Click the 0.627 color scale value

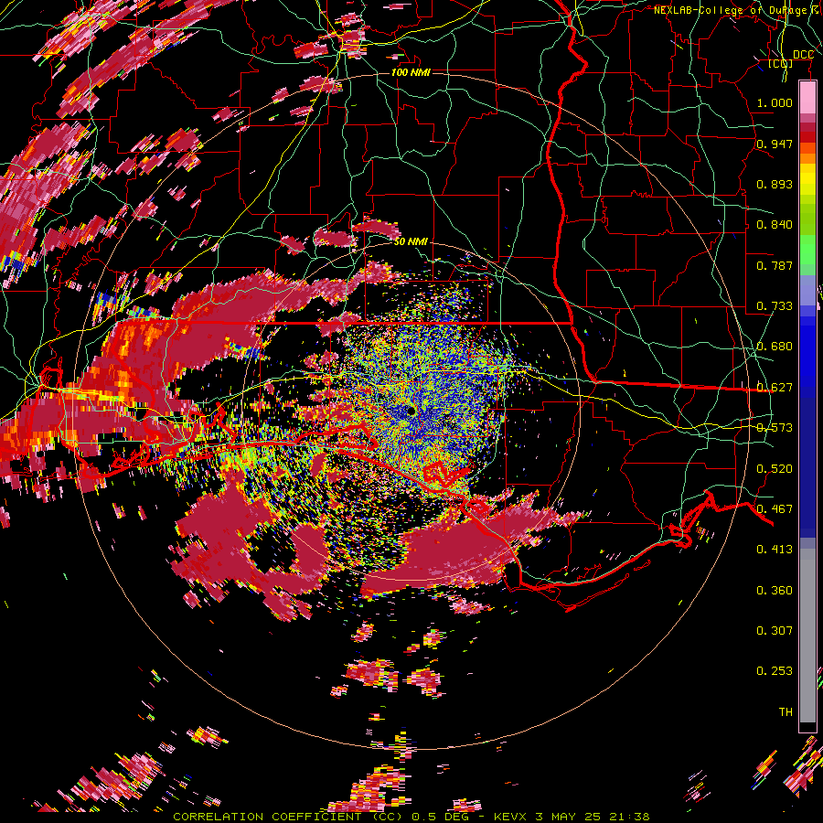coord(775,388)
